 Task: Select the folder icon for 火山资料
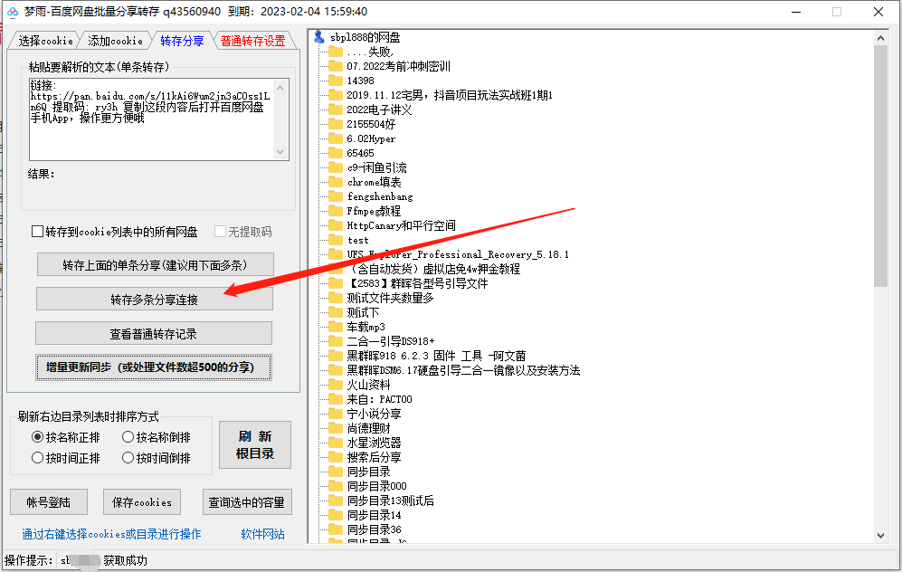point(337,385)
